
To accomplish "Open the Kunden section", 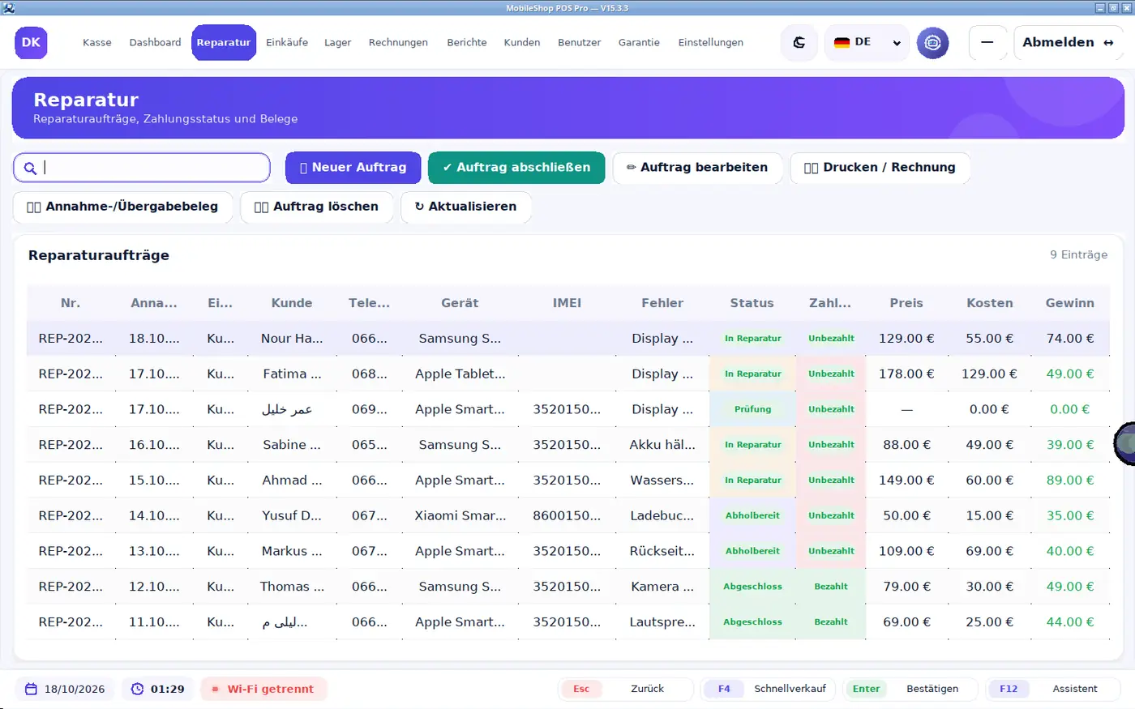I will pyautogui.click(x=522, y=42).
